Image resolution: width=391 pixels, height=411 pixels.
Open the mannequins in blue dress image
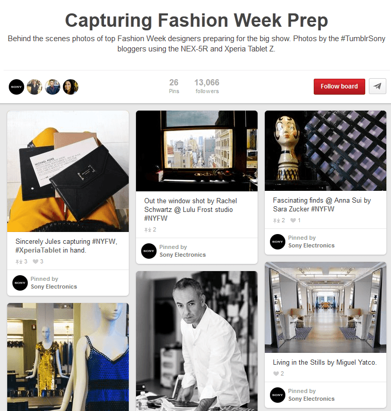68,357
